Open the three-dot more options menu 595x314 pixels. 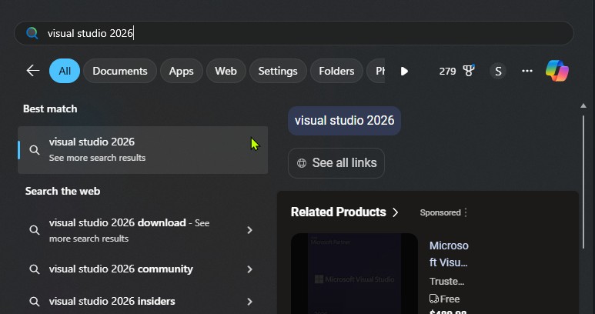(x=527, y=71)
